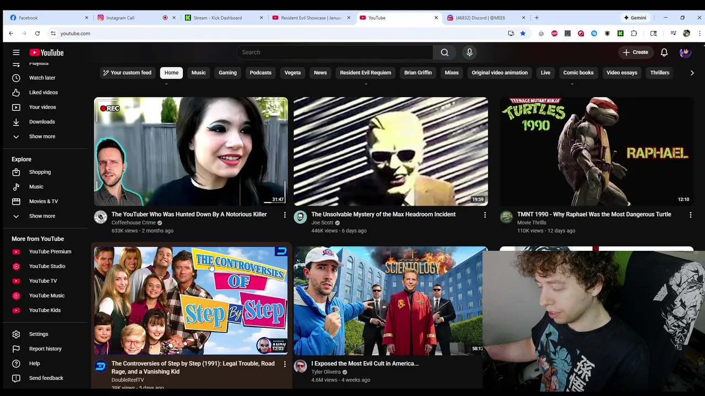The width and height of the screenshot is (705, 396).
Task: Open options menu for Step by Step video
Action: [285, 364]
